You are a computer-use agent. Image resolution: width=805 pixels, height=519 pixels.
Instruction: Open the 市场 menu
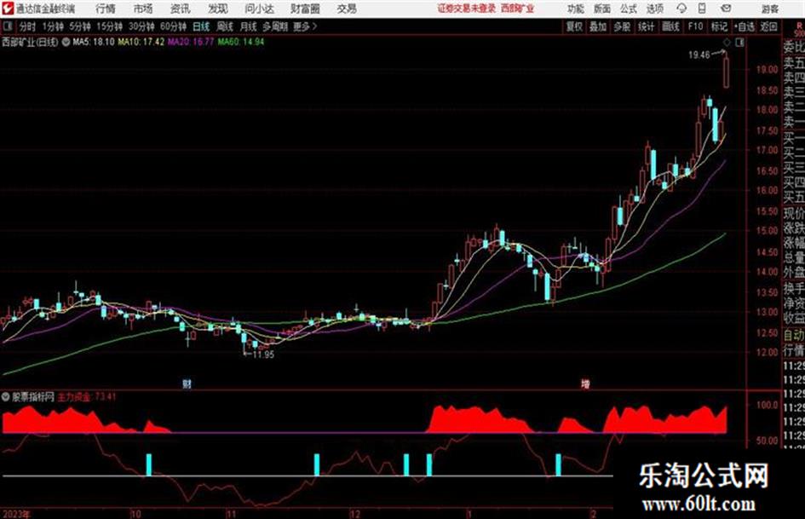click(x=143, y=9)
